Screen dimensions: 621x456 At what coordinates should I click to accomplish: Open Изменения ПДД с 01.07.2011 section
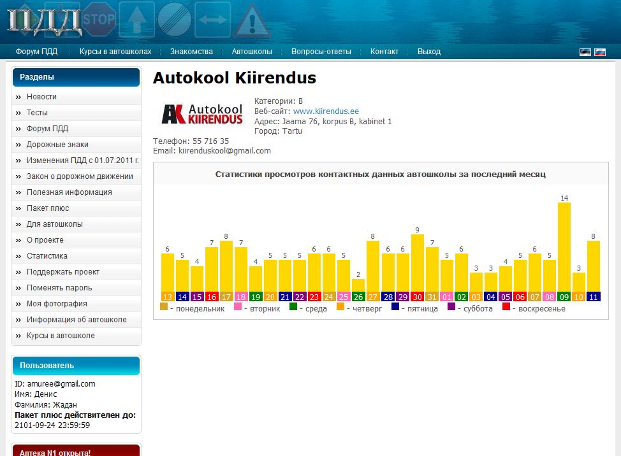(76, 160)
